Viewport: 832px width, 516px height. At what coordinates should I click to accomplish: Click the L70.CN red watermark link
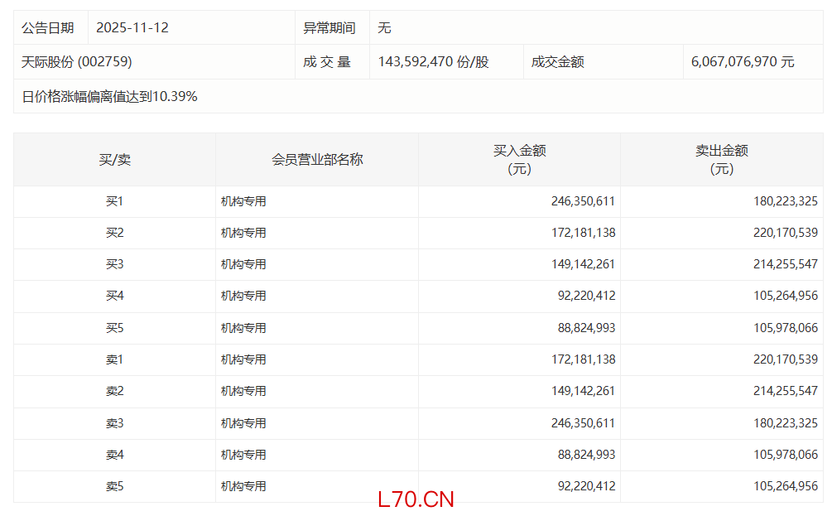[416, 499]
